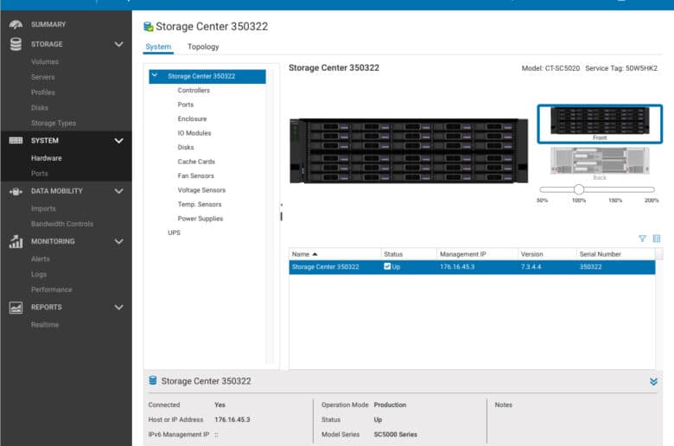Toggle the Up status checkbox in table row
The height and width of the screenshot is (446, 674).
(x=387, y=266)
